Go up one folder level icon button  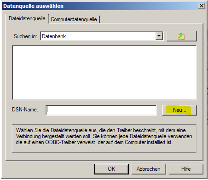click(x=182, y=36)
